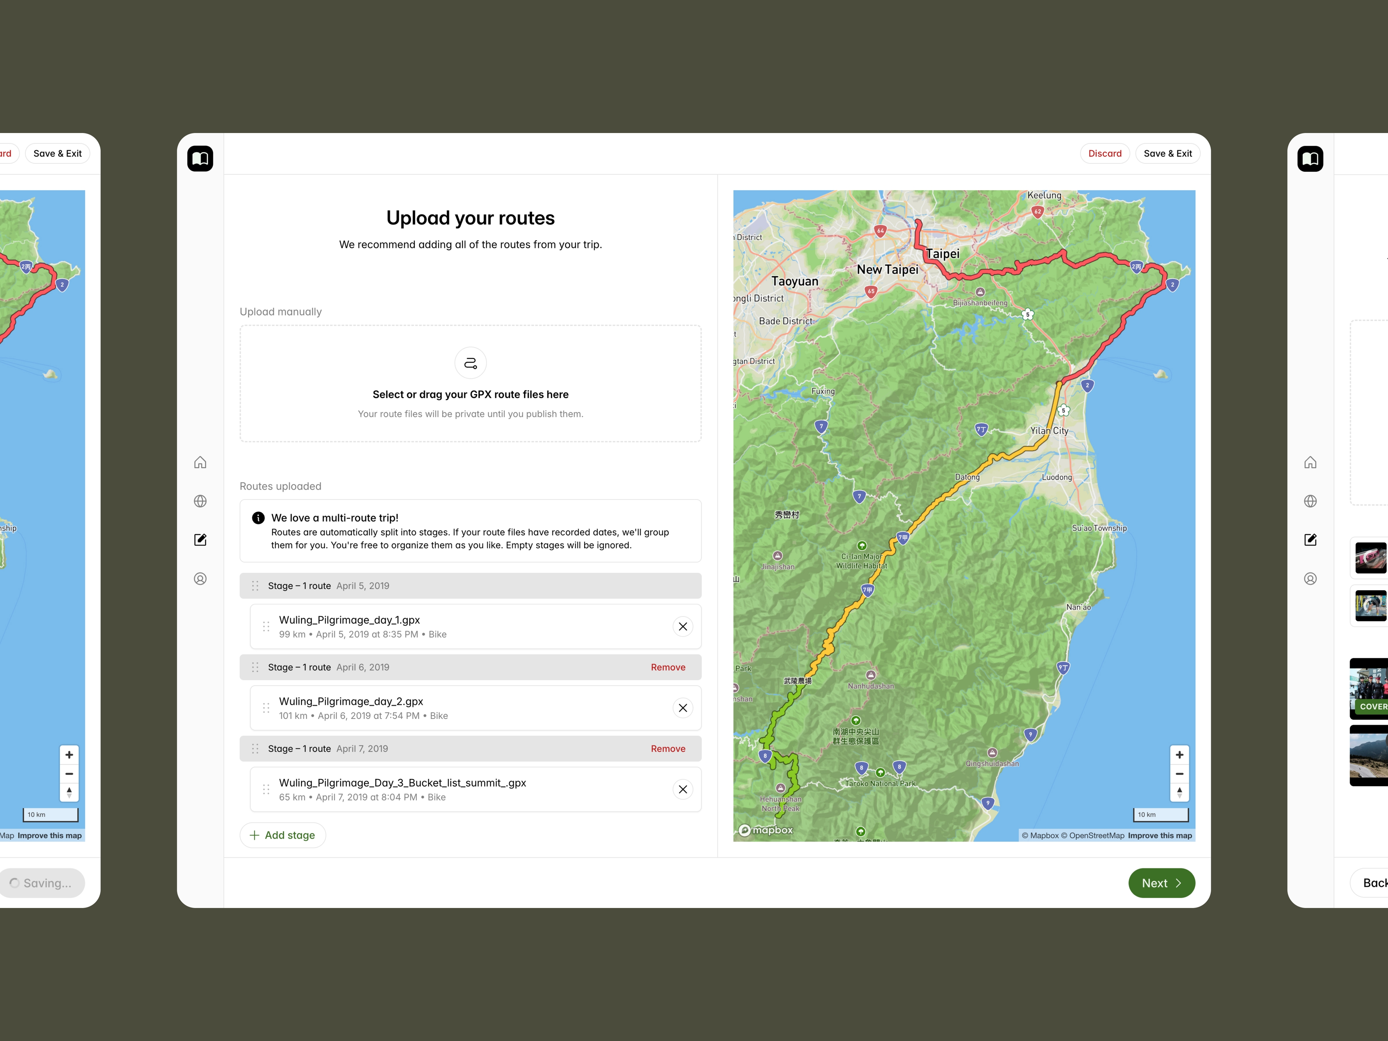The height and width of the screenshot is (1041, 1388).
Task: Select the COVER photo thumbnail in right window
Action: point(1369,688)
